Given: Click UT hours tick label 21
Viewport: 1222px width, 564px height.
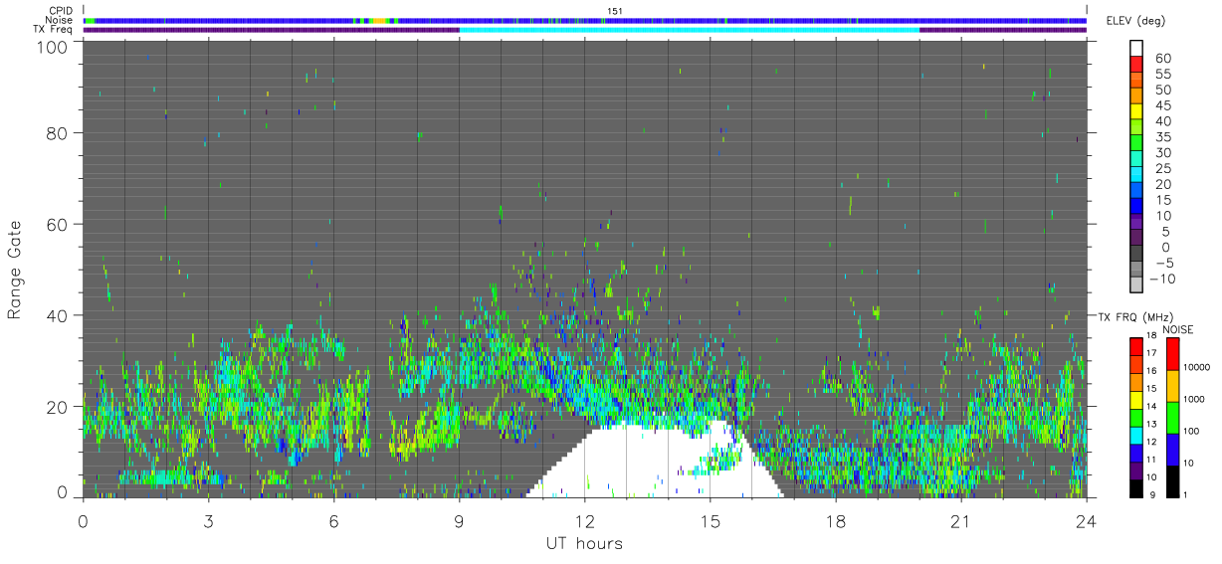Looking at the screenshot, I should [960, 520].
